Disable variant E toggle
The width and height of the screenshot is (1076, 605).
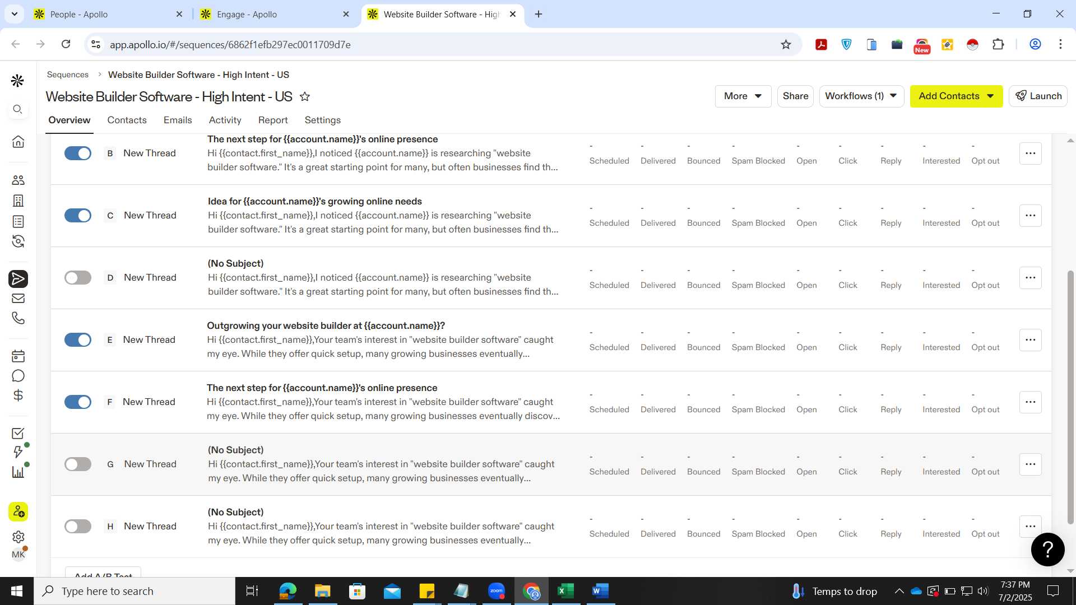coord(78,340)
